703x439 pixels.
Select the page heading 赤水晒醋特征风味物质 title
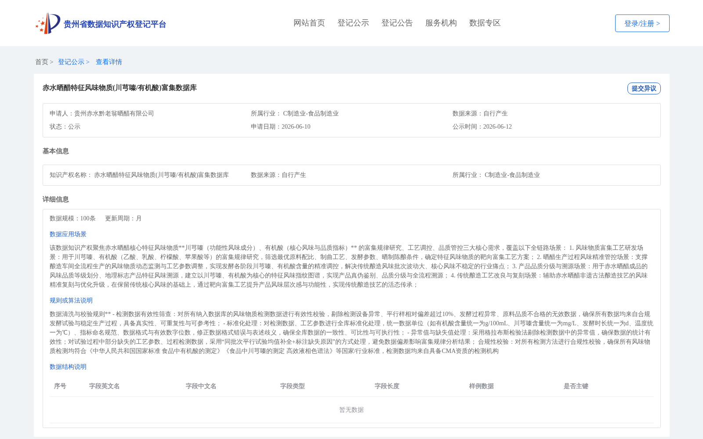(x=120, y=88)
